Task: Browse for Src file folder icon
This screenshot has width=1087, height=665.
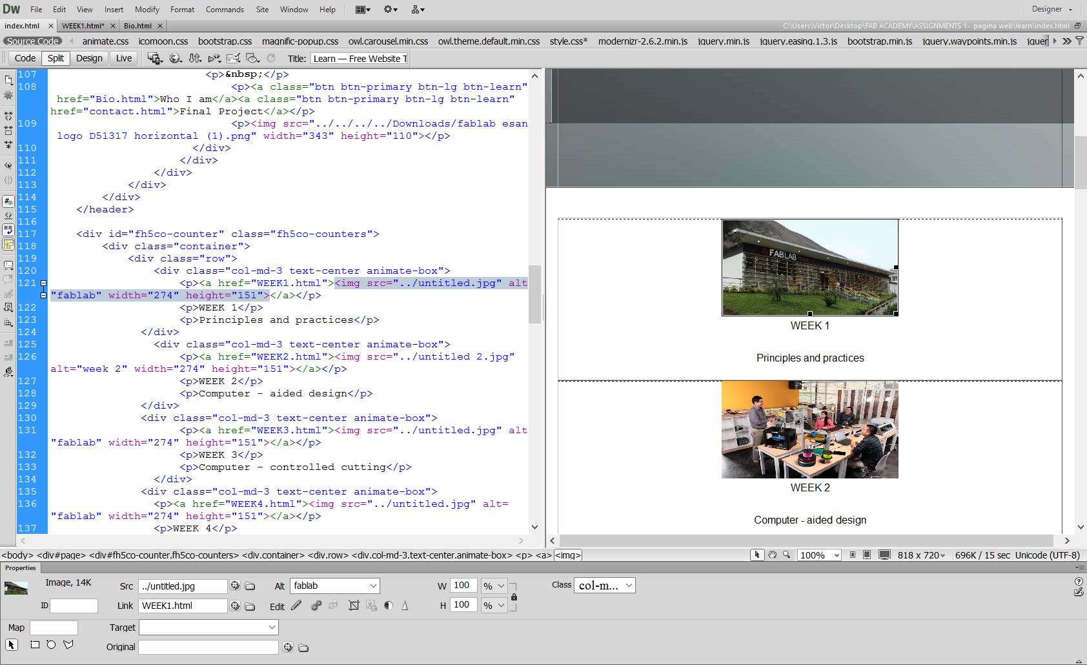Action: click(250, 586)
